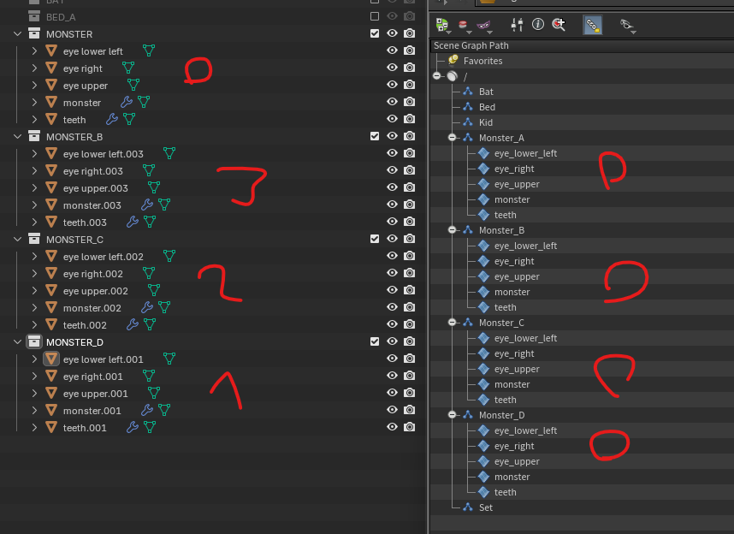Collapse the MONSTER_C collection in outliner
Screen dimensions: 734x534
pos(17,240)
